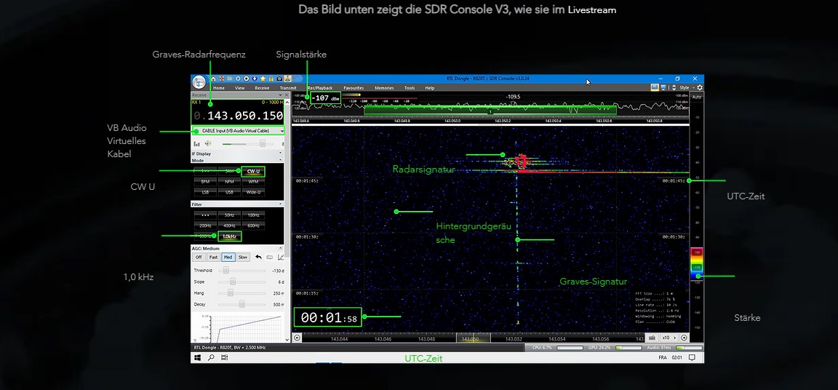
Task: Open the Tools menu tab
Action: coord(410,87)
